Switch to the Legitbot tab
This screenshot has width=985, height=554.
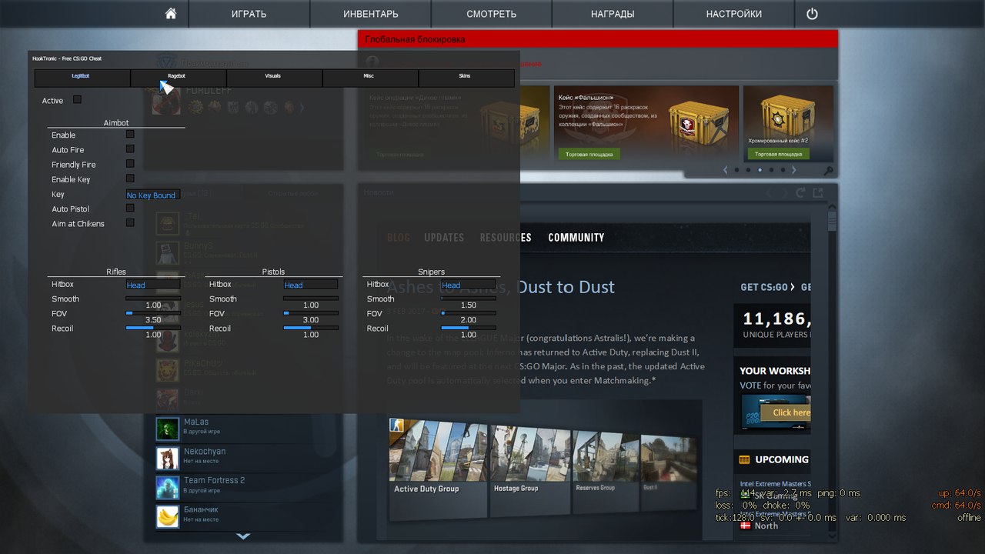(82, 77)
